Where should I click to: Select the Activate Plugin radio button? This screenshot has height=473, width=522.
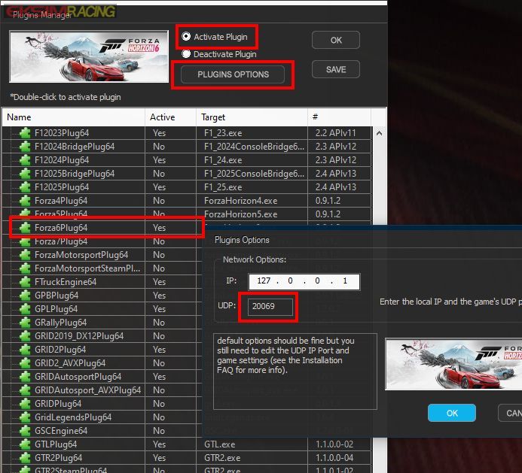click(x=186, y=37)
